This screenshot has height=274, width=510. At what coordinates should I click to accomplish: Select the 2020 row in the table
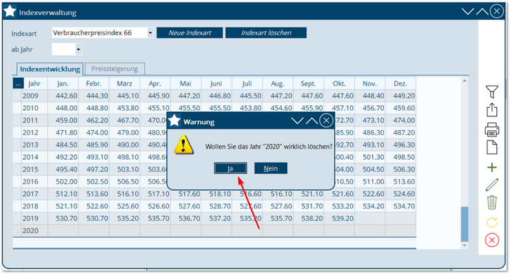[x=214, y=231]
